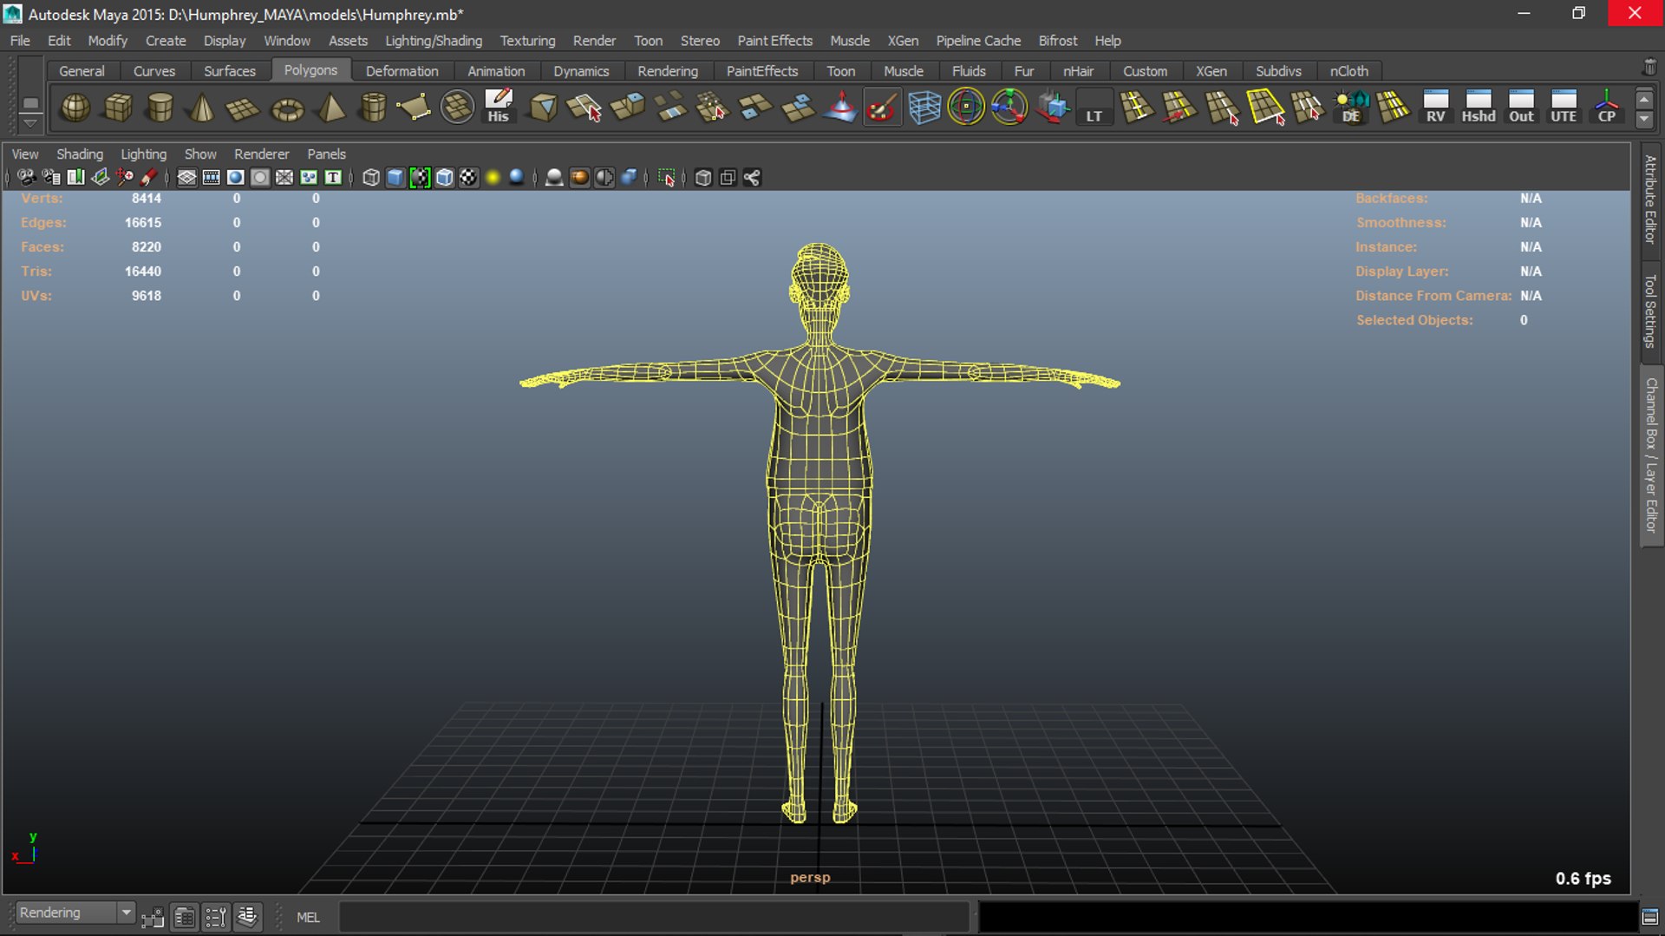Click the MEL command line input field
This screenshot has height=936, width=1665.
[x=654, y=917]
